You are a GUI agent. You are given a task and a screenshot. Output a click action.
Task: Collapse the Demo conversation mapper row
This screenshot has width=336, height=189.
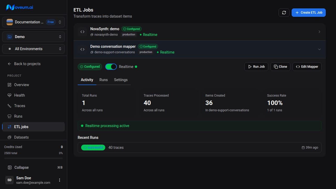(x=199, y=49)
